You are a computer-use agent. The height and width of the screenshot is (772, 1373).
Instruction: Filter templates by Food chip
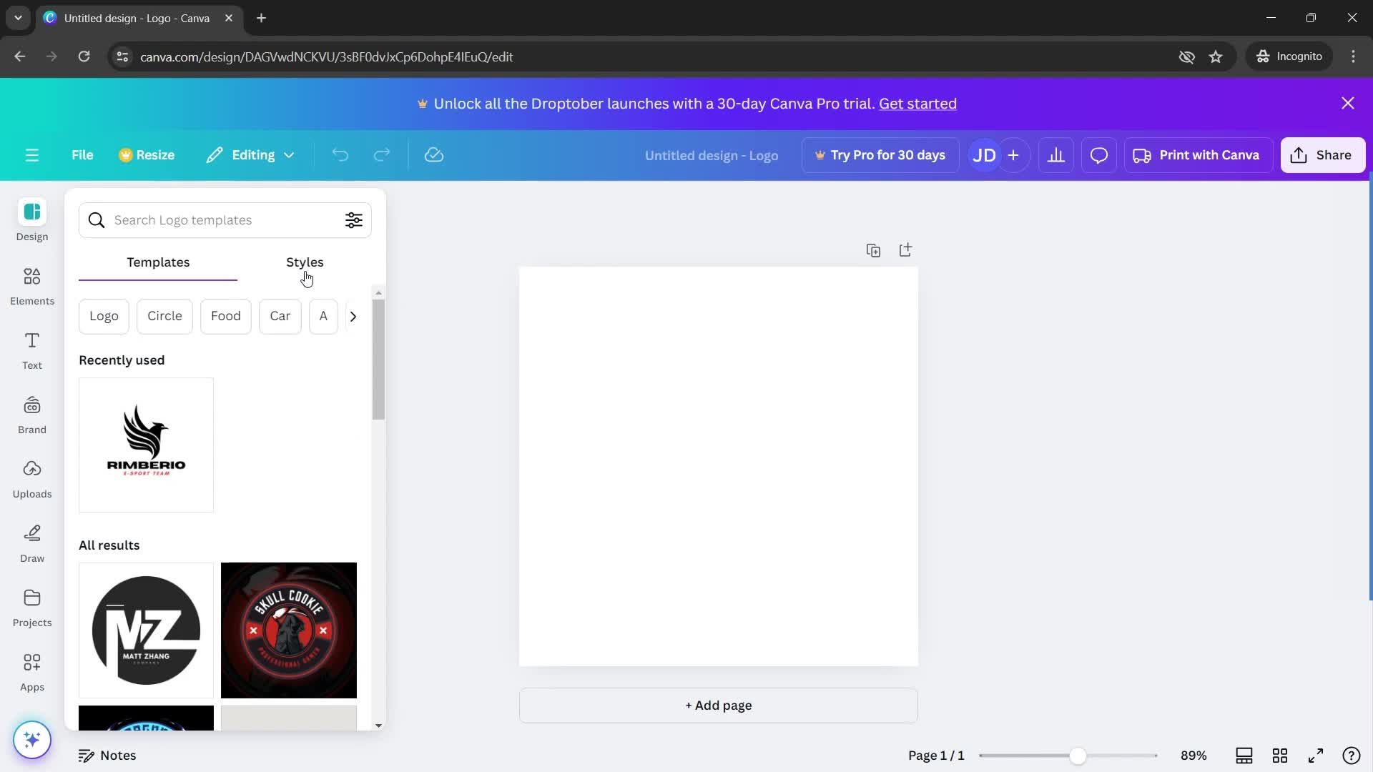[x=226, y=316]
